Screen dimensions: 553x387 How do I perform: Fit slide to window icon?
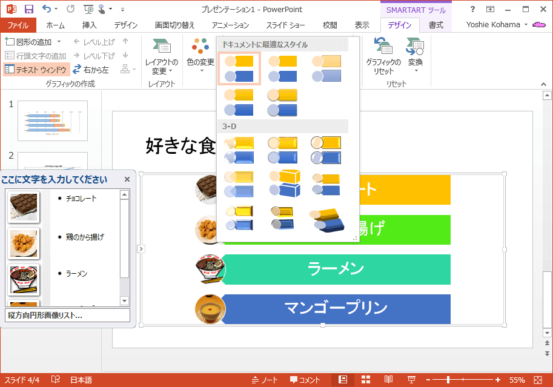[538, 380]
